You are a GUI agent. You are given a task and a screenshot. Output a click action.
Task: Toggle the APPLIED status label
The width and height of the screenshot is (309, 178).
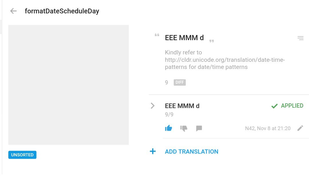292,106
